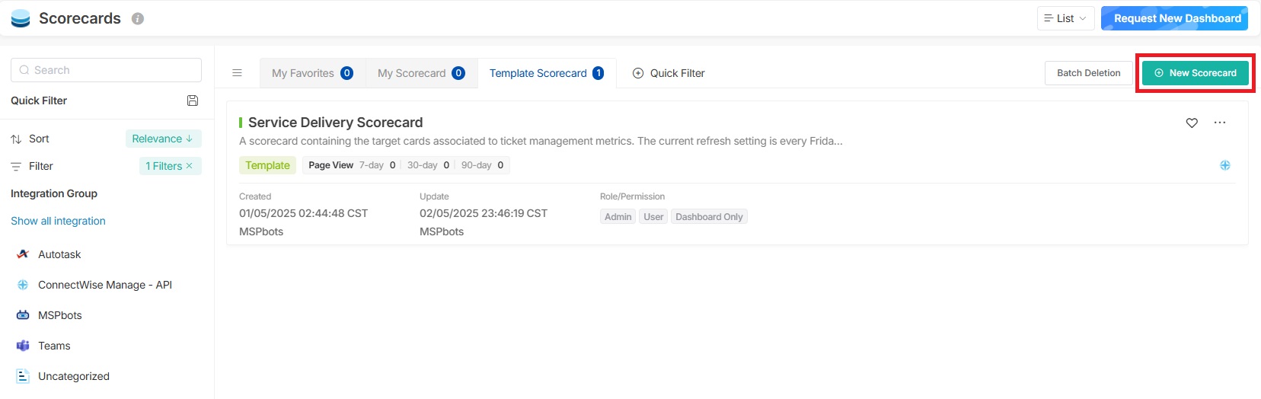Click the hamburger menu icon beside tabs

tap(237, 73)
